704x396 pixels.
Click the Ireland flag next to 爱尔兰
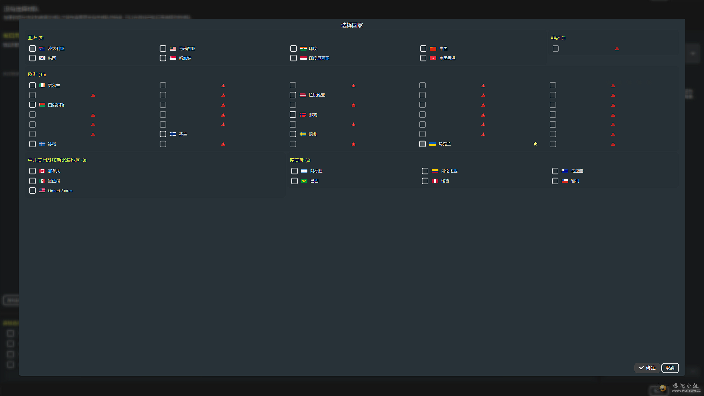(42, 85)
